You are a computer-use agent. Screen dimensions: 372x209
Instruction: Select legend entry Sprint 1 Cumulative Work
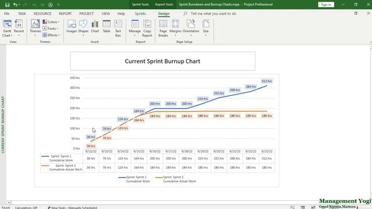click(134, 179)
